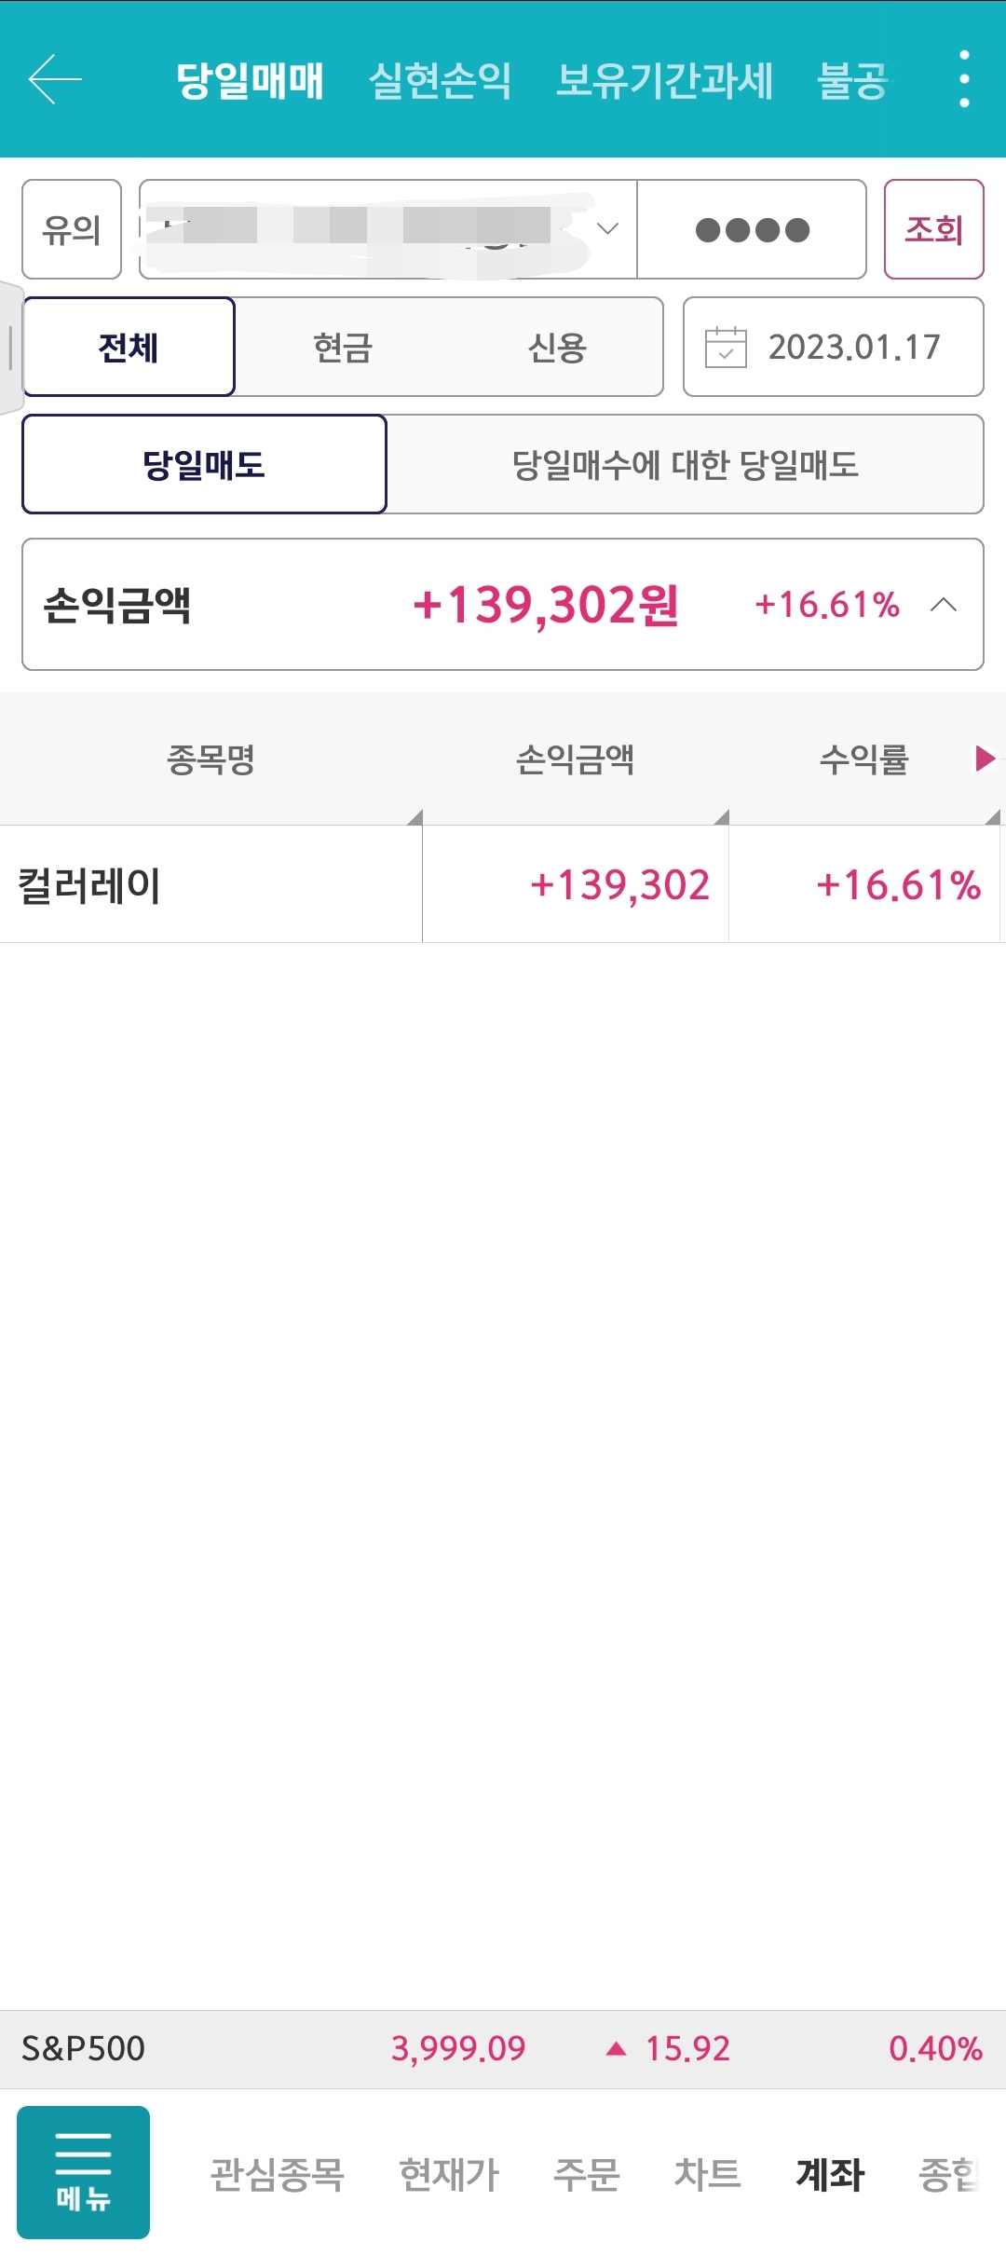This screenshot has height=2256, width=1006.
Task: Select the 전체 filter option
Action: tap(129, 348)
